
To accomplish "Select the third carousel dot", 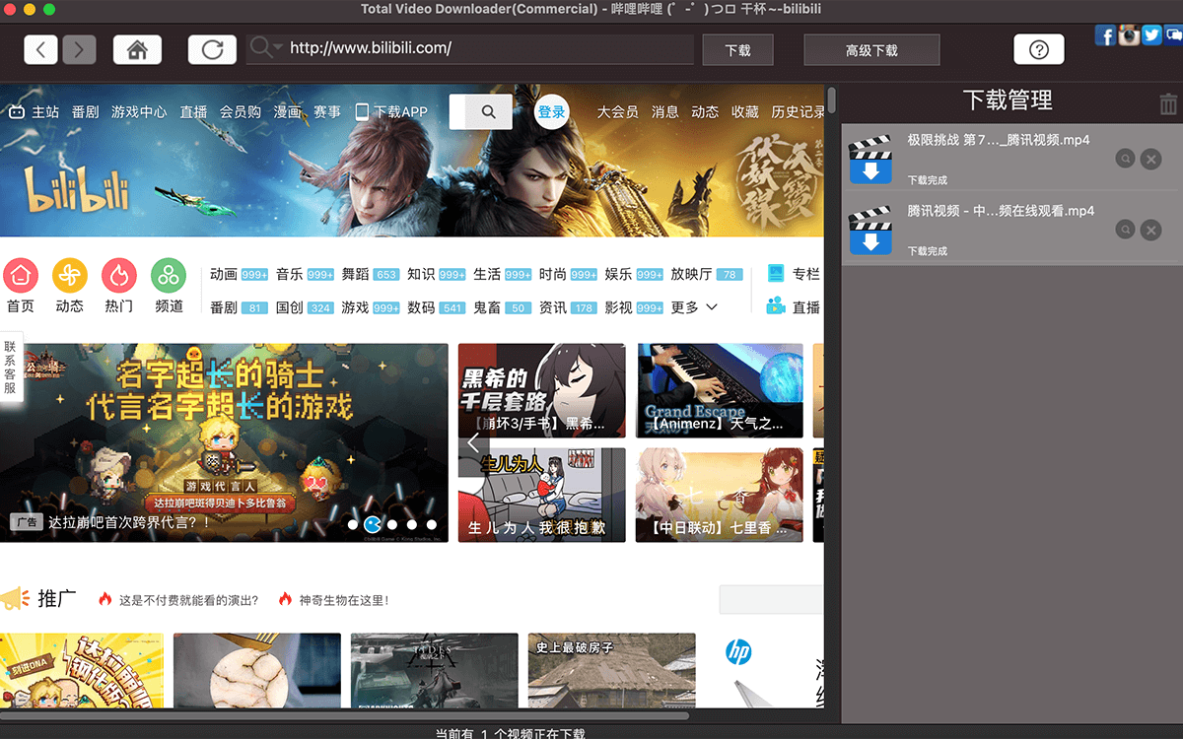I will (x=392, y=525).
